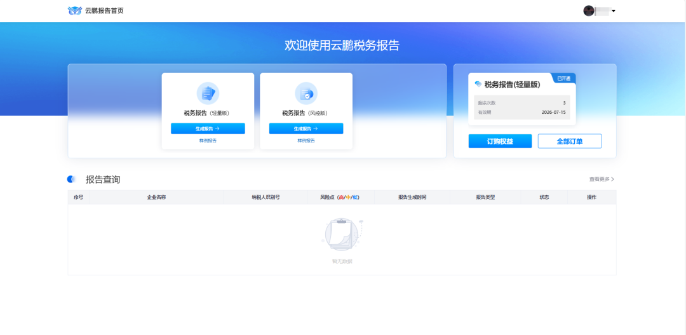Click 查看更多 to see more reports

click(602, 179)
